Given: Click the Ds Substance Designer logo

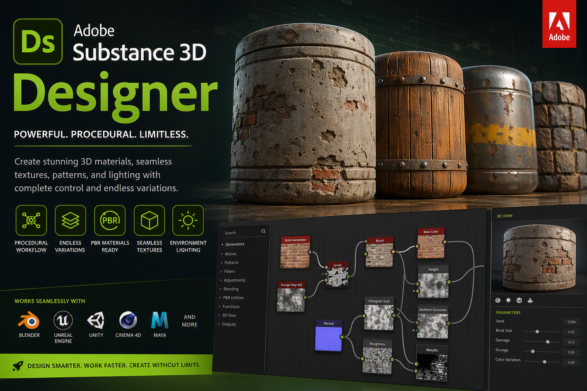Looking at the screenshot, I should (38, 42).
